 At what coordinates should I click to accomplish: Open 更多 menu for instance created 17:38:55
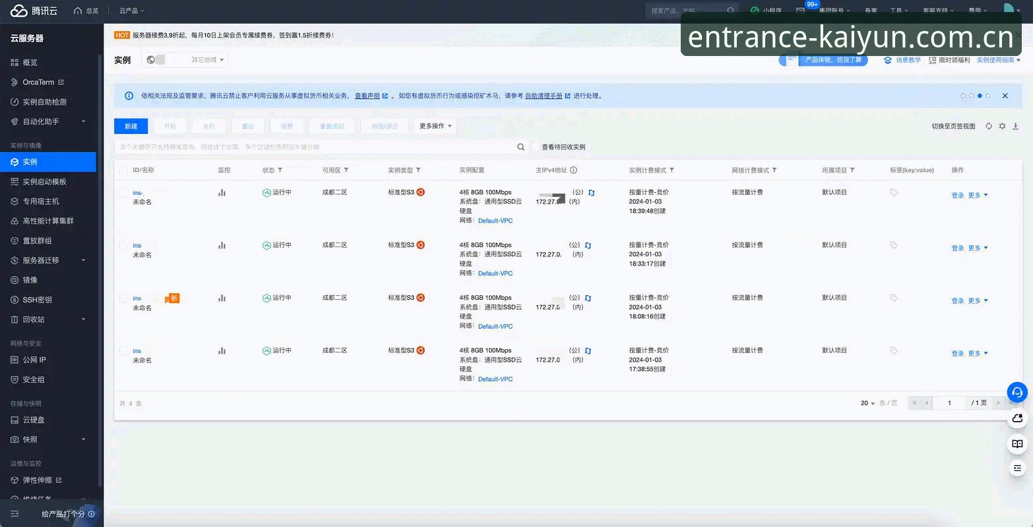coord(978,353)
